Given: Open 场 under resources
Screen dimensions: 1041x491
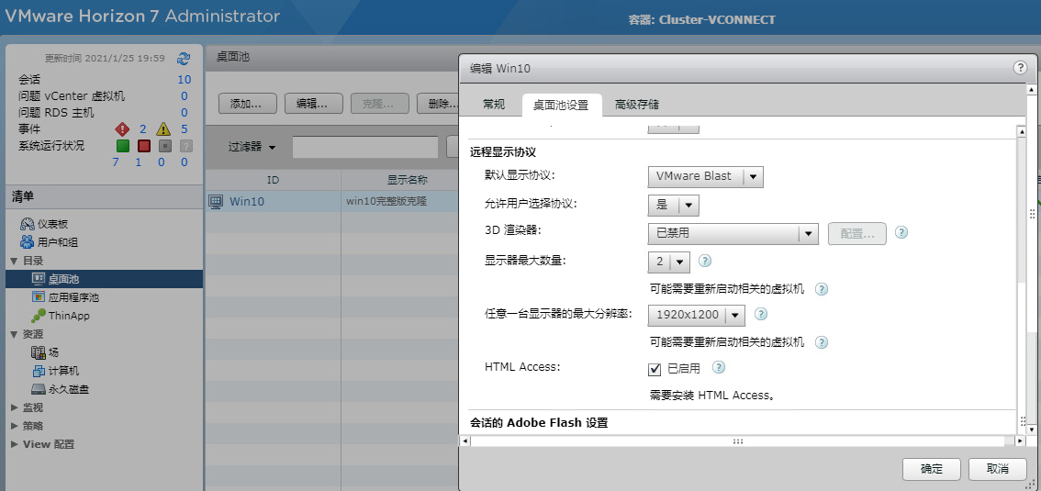Looking at the screenshot, I should (x=45, y=352).
